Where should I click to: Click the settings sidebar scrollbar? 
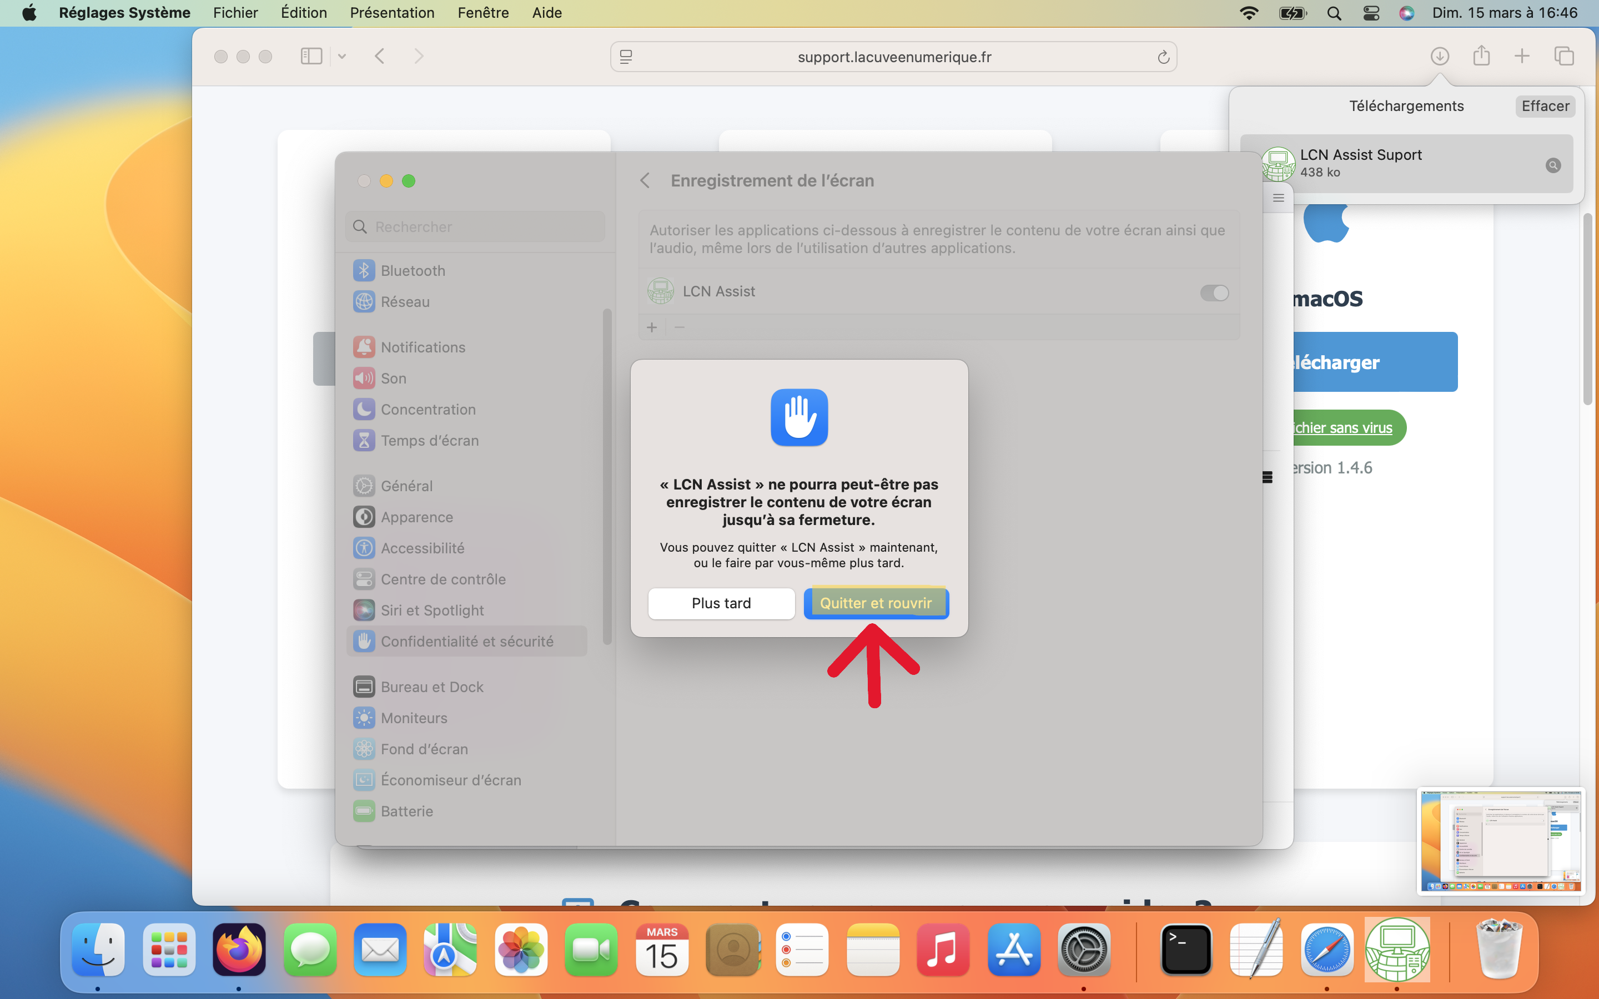606,476
